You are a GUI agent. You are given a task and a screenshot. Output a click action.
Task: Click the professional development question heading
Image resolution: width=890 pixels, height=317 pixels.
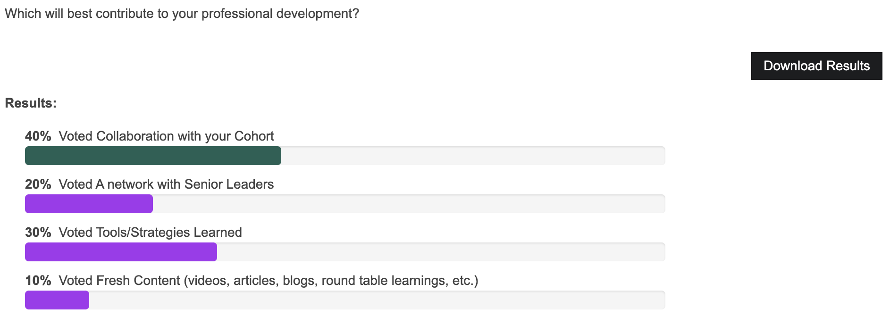(x=182, y=14)
